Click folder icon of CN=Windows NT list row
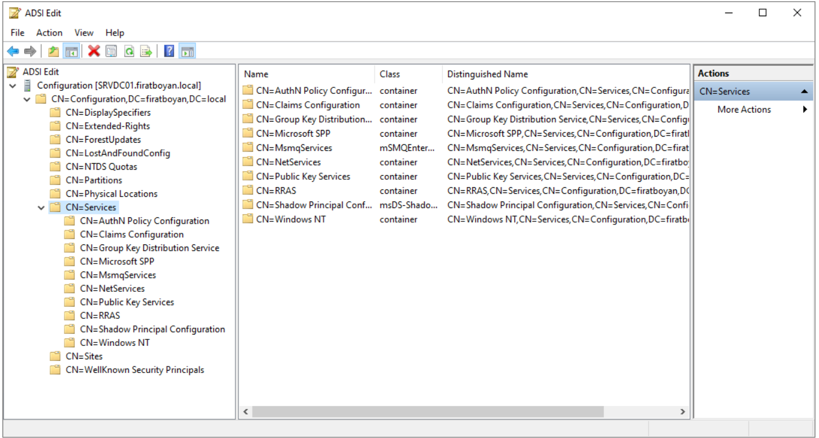 pos(248,219)
